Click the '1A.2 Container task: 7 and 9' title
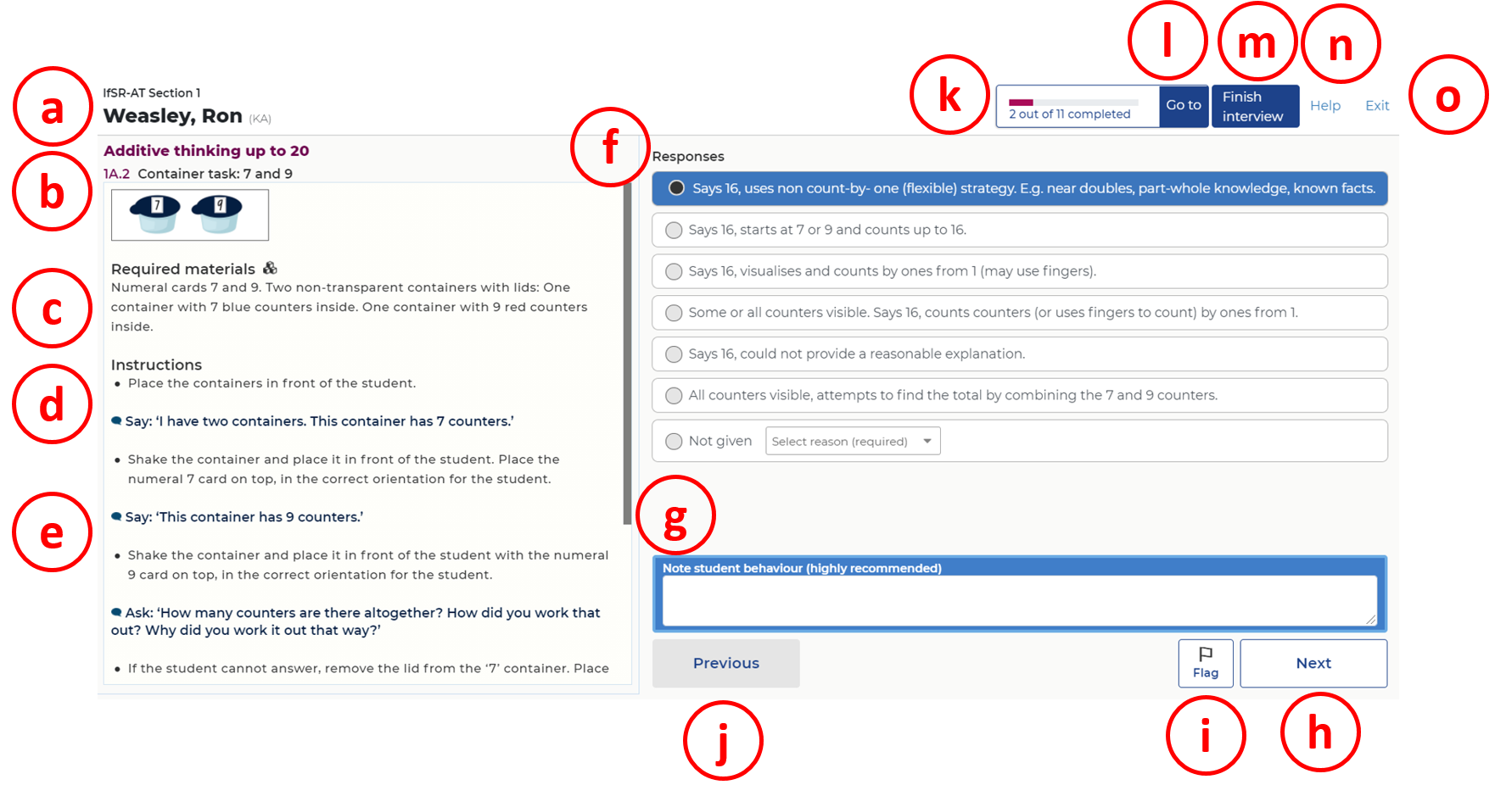 (198, 174)
